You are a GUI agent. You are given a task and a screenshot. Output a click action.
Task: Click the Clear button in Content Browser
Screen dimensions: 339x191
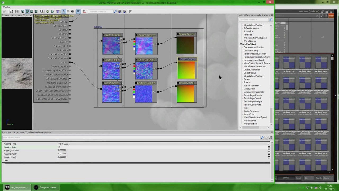pyautogui.click(x=331, y=16)
